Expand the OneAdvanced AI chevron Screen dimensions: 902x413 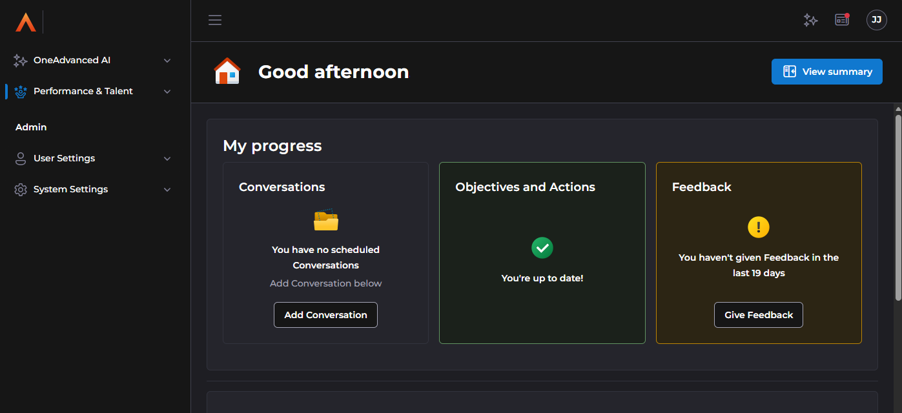pos(167,61)
